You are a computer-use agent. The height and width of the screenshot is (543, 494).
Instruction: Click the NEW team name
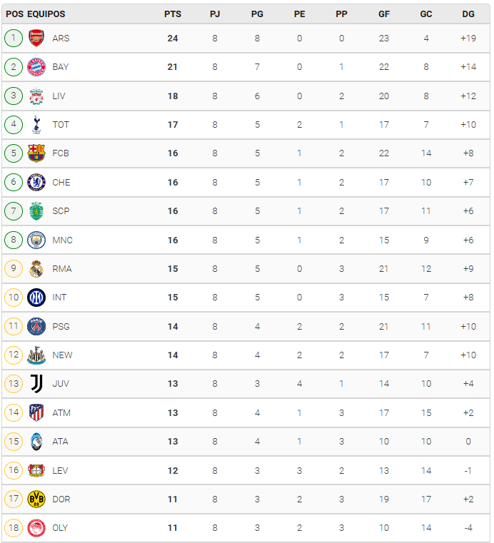tap(62, 355)
